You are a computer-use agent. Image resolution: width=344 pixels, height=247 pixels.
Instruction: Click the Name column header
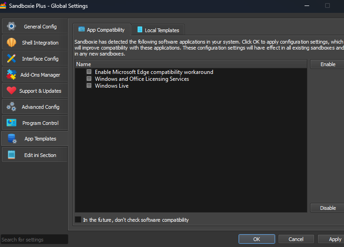[x=191, y=64]
